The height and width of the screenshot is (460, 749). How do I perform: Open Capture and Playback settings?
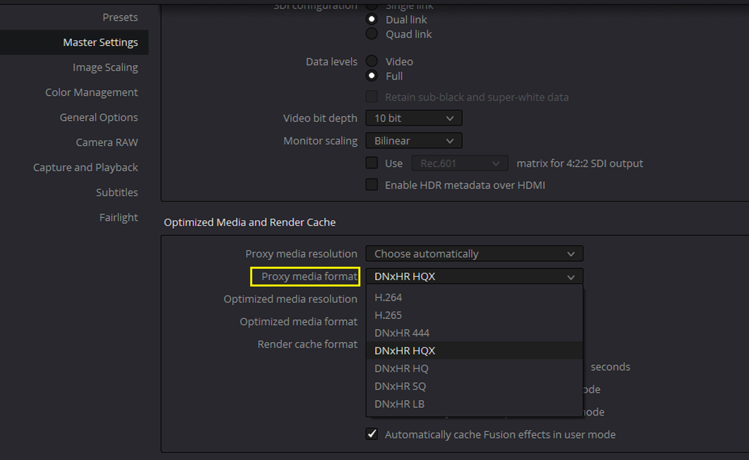tap(85, 167)
